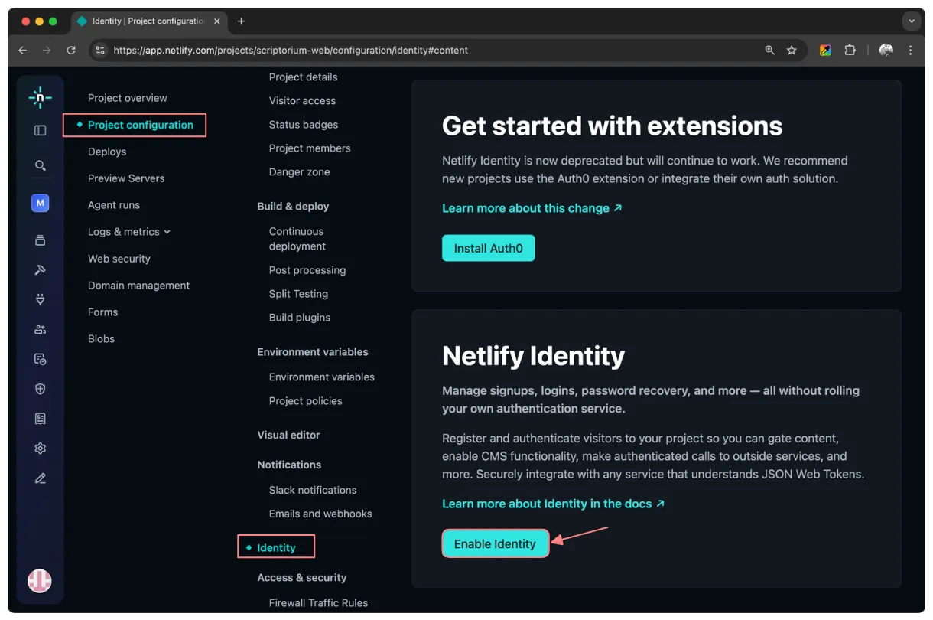Open the gear settings icon in sidebar

tap(41, 449)
